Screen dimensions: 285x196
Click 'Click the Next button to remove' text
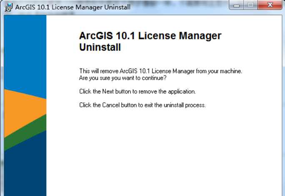click(x=137, y=92)
